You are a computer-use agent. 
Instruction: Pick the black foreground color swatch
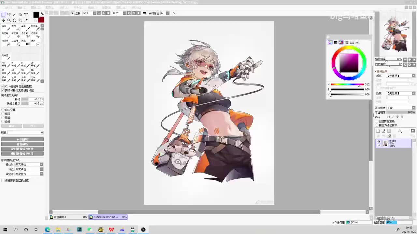(36, 15)
